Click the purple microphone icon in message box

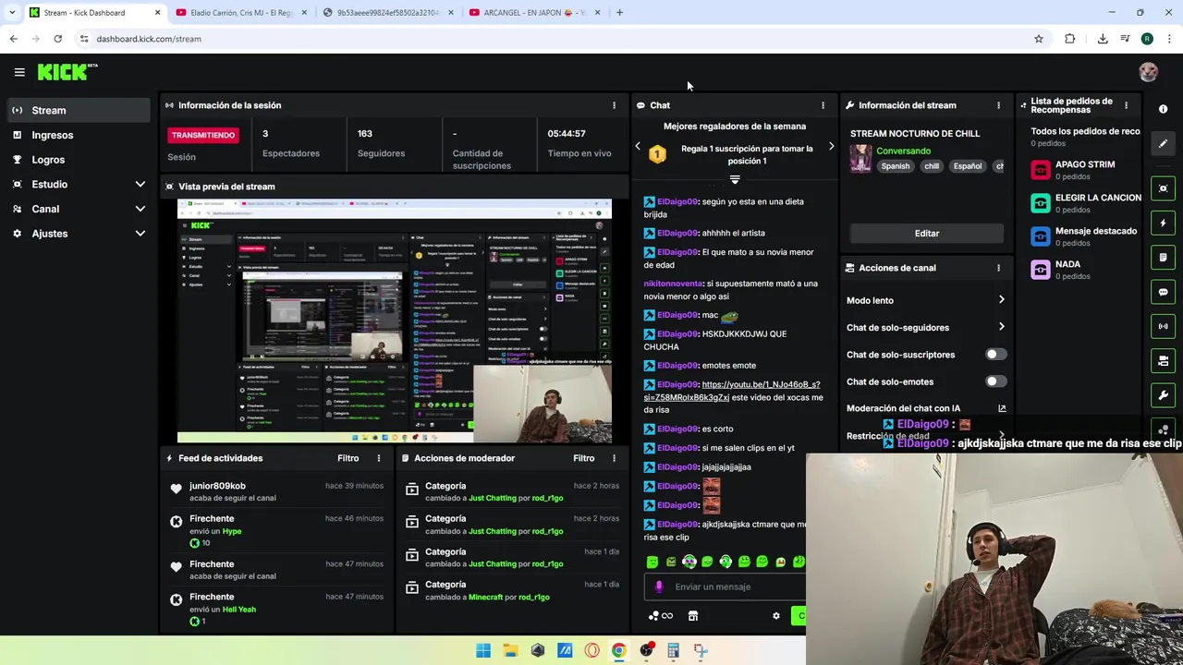tap(659, 586)
